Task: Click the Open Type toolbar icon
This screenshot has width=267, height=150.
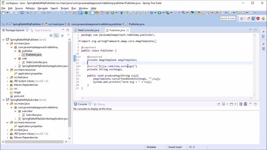Action: pyautogui.click(x=199, y=13)
